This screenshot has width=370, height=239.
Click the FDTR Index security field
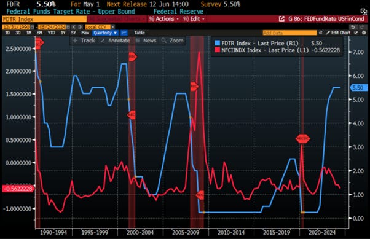tap(44, 19)
